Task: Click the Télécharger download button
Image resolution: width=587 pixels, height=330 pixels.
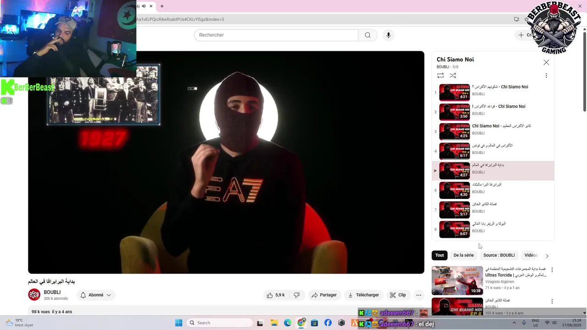Action: (364, 295)
